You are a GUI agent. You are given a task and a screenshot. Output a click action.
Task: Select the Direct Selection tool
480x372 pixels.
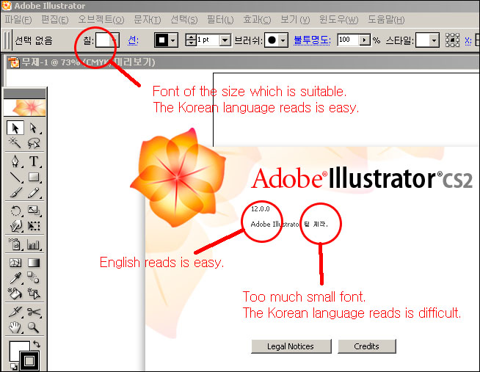click(34, 128)
